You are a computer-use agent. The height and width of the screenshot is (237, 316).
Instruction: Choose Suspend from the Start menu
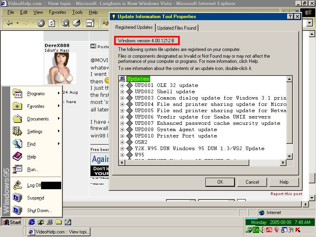click(36, 198)
